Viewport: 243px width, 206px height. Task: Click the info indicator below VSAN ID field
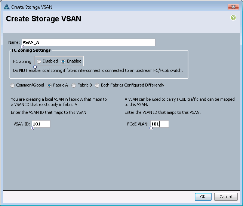[32, 128]
